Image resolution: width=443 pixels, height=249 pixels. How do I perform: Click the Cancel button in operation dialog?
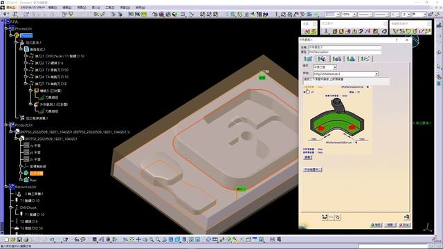point(404,225)
